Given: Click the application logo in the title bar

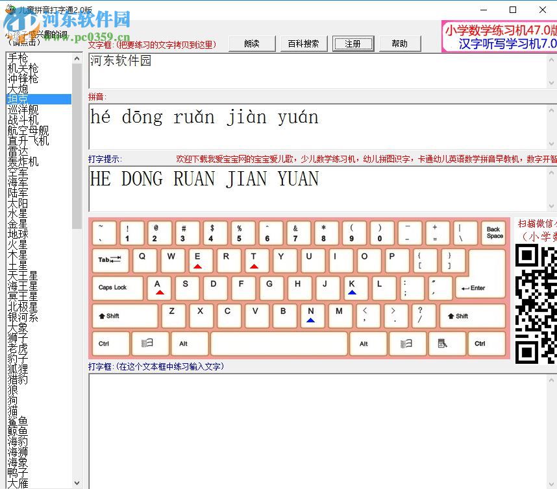Looking at the screenshot, I should tap(9, 8).
